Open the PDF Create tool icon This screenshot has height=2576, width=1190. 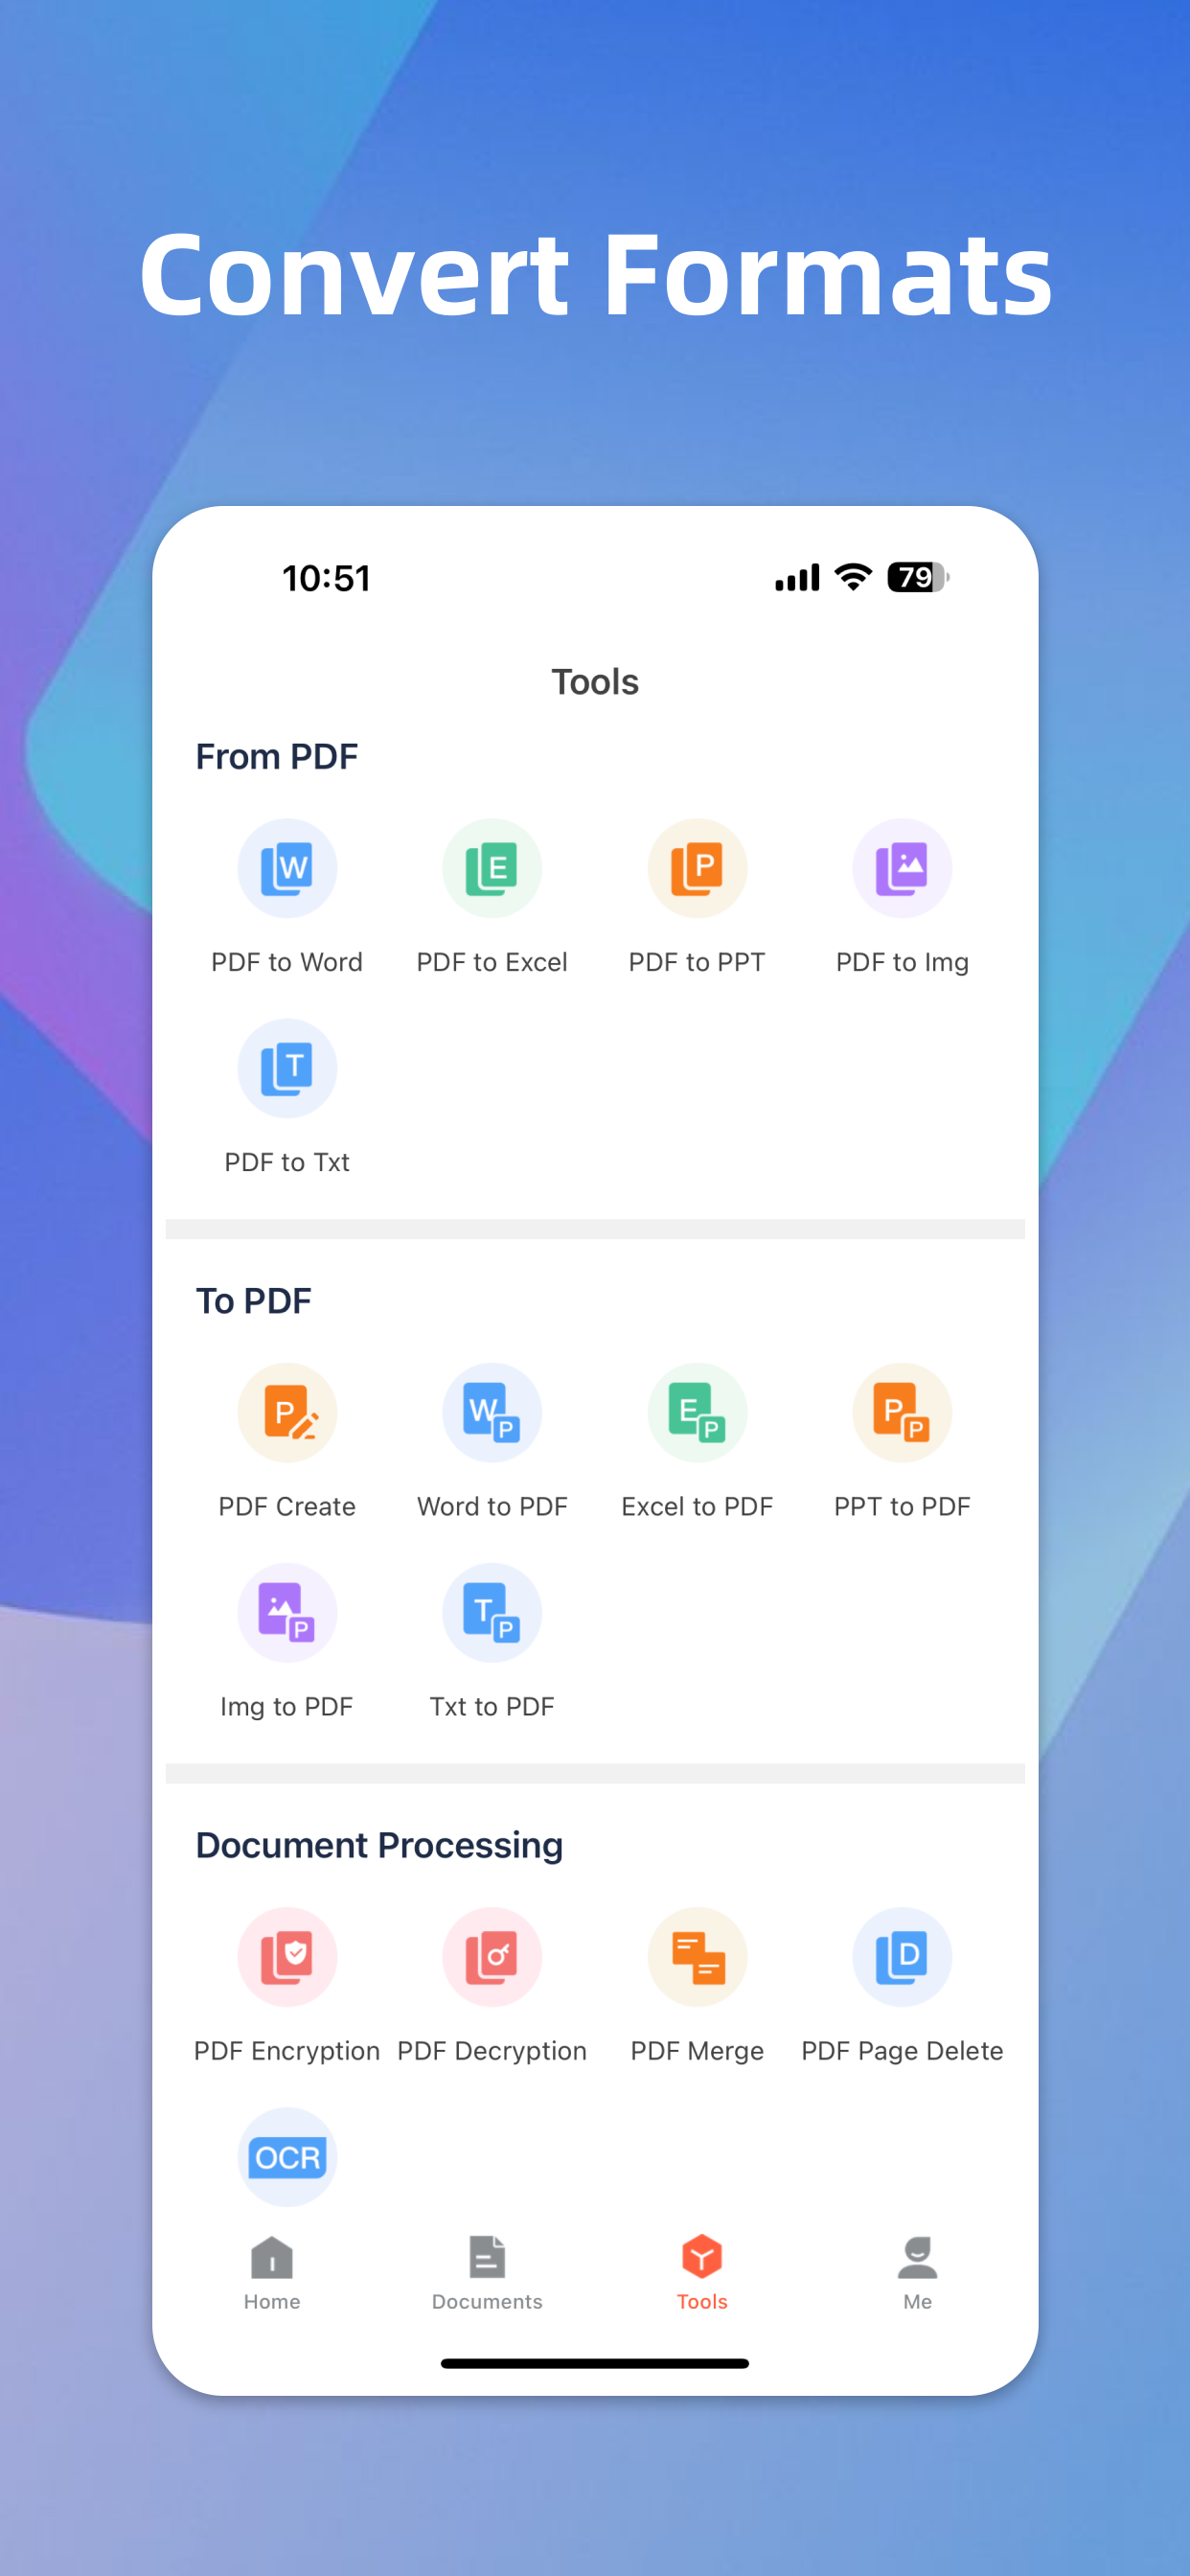[287, 1412]
